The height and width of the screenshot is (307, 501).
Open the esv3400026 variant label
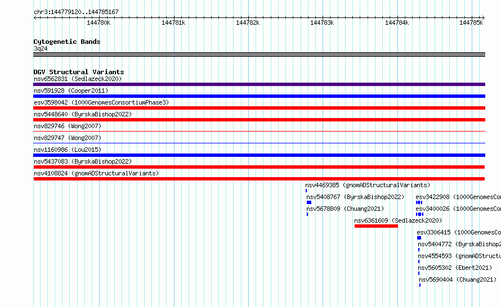coord(458,209)
